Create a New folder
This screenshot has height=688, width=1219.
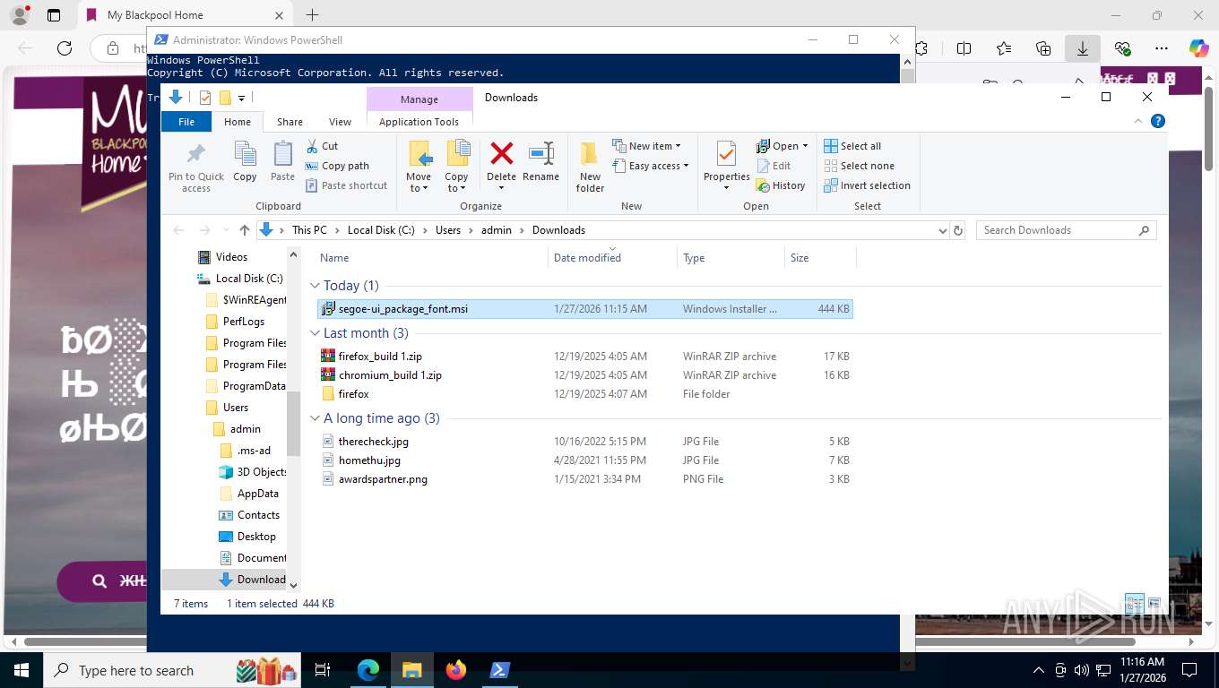(x=590, y=167)
